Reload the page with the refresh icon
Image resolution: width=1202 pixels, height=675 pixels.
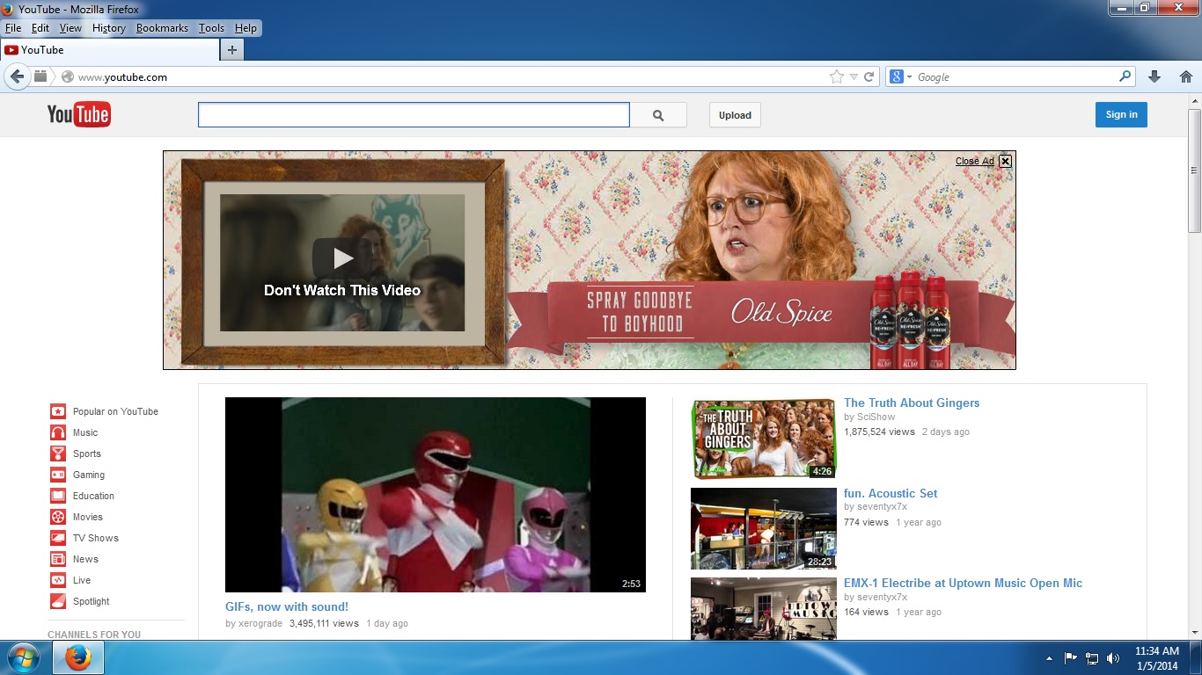(869, 76)
